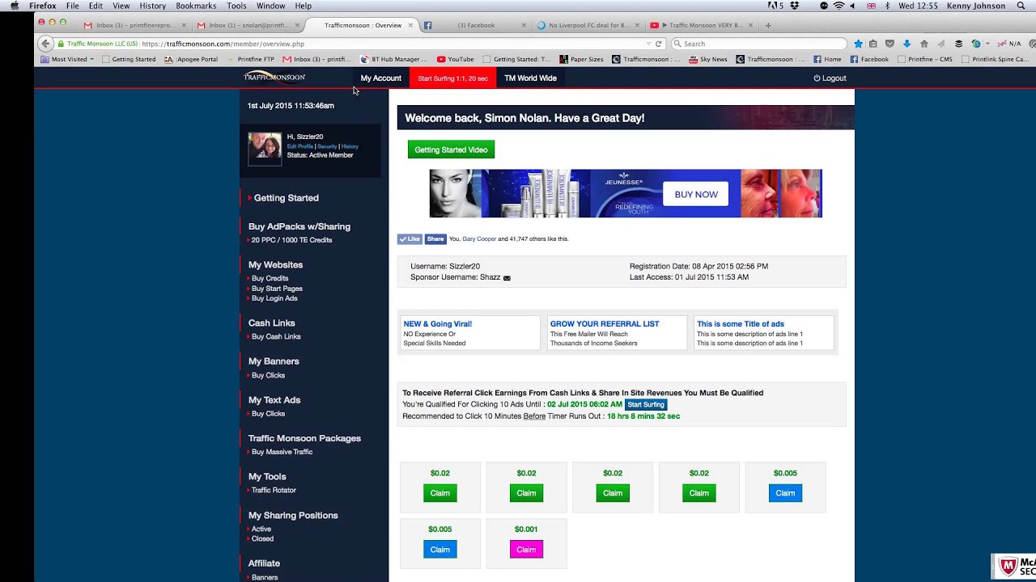Click Edit Profile link under Sizzler20
The image size is (1036, 582).
coord(300,146)
